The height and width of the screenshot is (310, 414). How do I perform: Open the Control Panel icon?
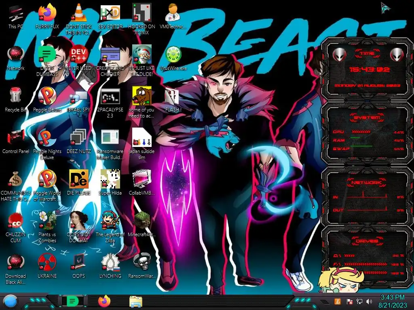point(16,137)
